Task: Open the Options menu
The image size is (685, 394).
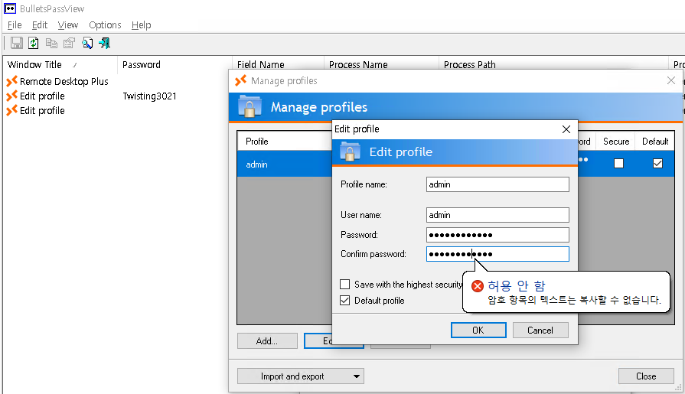Action: pyautogui.click(x=105, y=25)
